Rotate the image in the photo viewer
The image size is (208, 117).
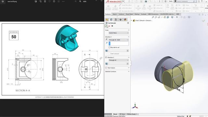click(x=40, y=1)
